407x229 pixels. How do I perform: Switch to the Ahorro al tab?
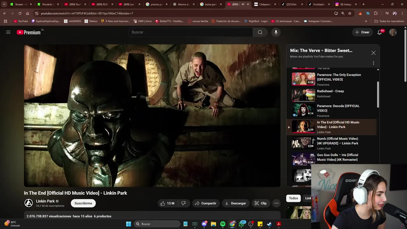(184, 4)
